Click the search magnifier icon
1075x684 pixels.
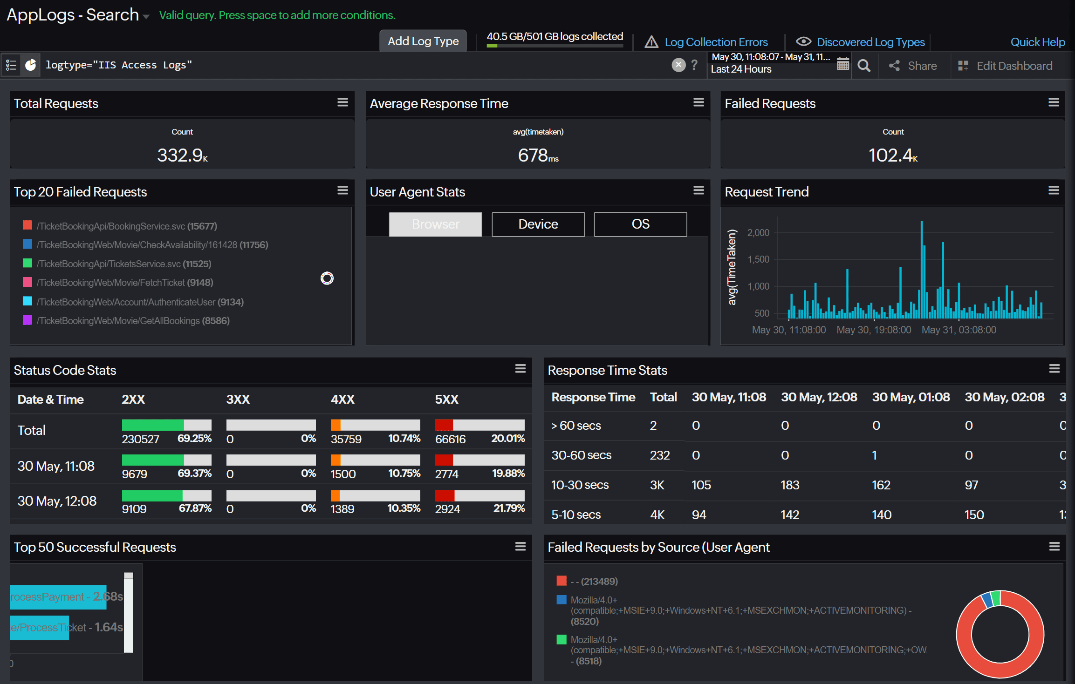(x=864, y=65)
